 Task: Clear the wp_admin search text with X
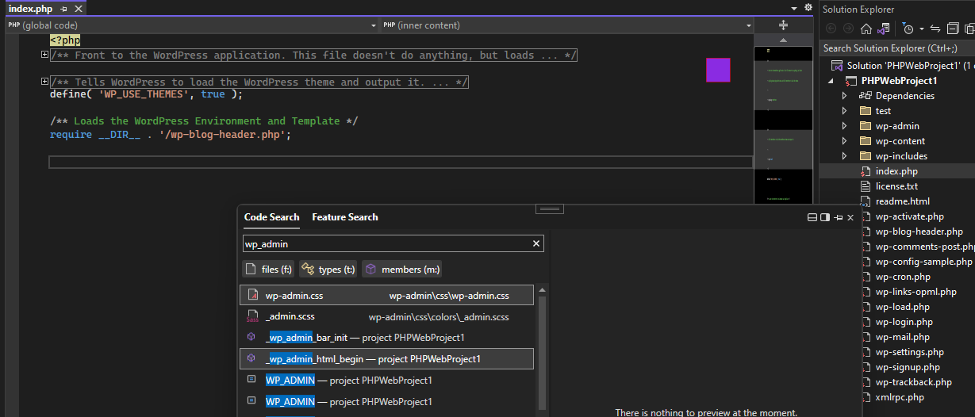click(536, 244)
